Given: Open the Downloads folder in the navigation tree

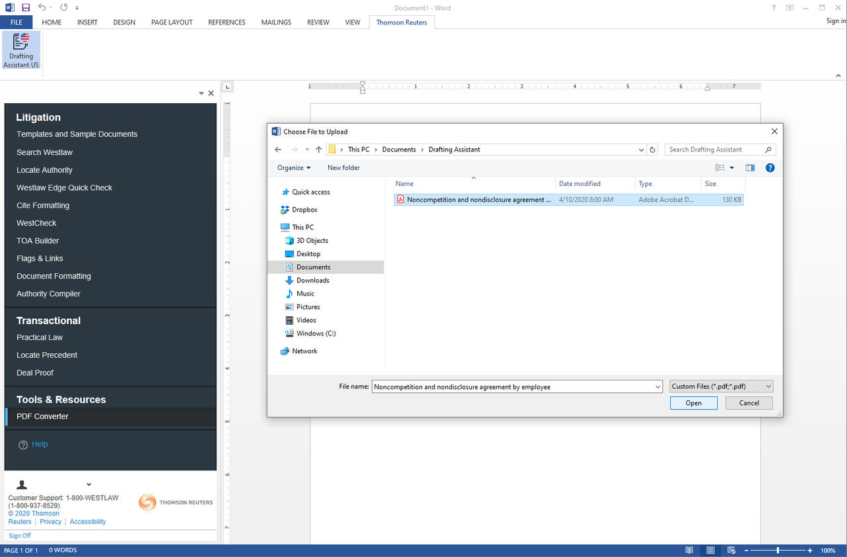Looking at the screenshot, I should pyautogui.click(x=312, y=280).
